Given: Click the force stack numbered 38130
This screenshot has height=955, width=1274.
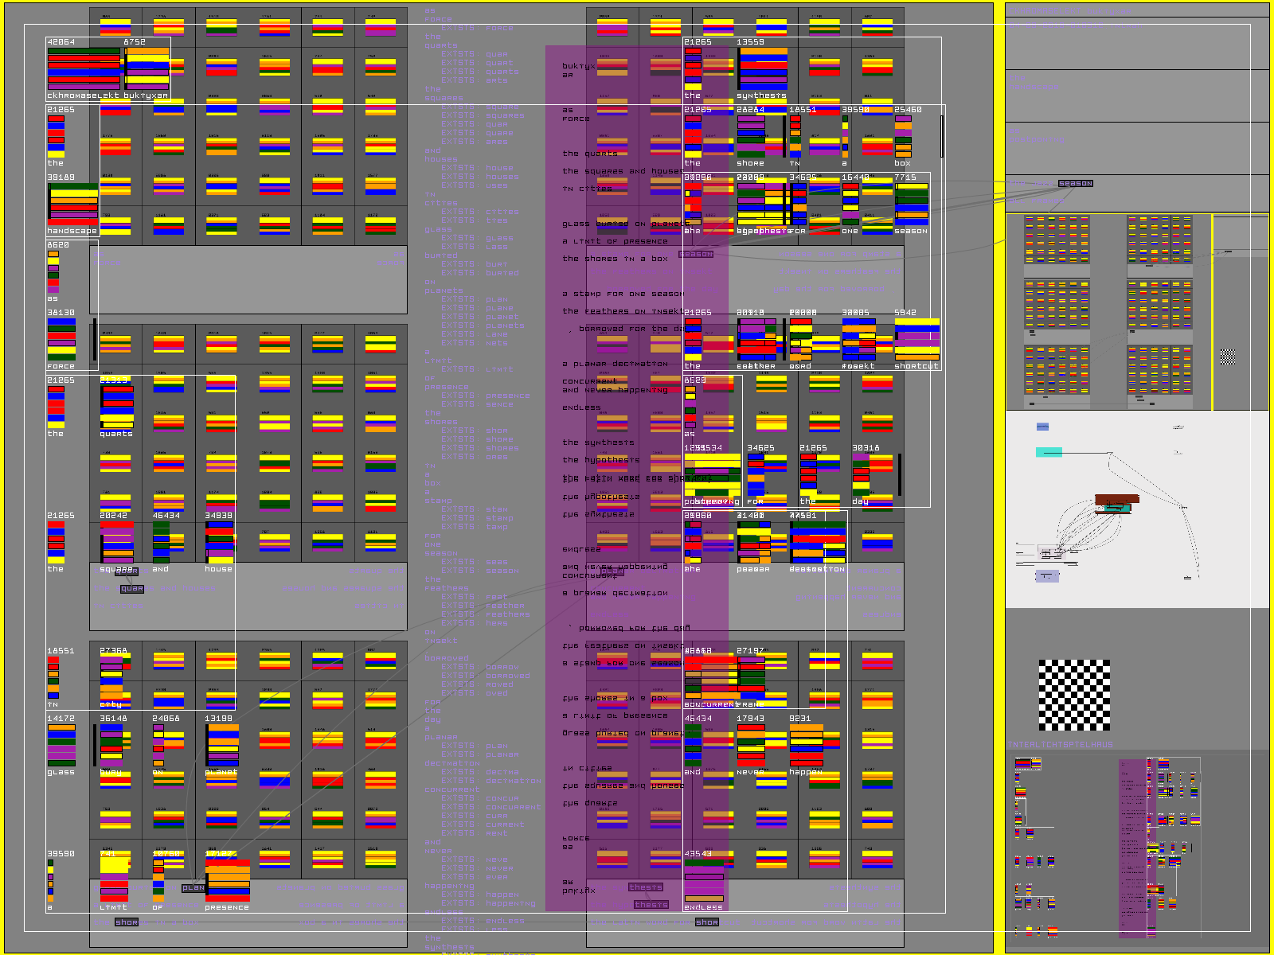Looking at the screenshot, I should [61, 340].
